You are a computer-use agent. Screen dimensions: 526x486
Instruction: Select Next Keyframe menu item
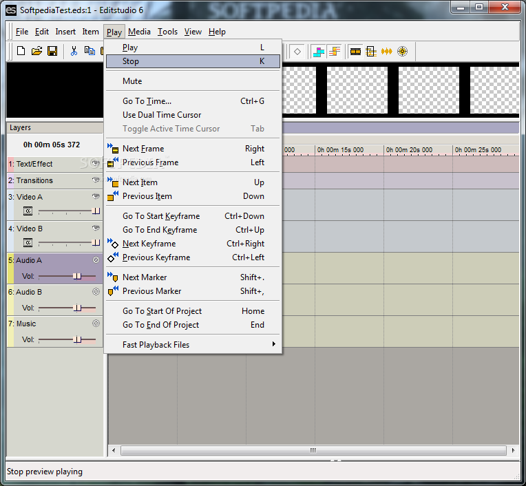(193, 244)
